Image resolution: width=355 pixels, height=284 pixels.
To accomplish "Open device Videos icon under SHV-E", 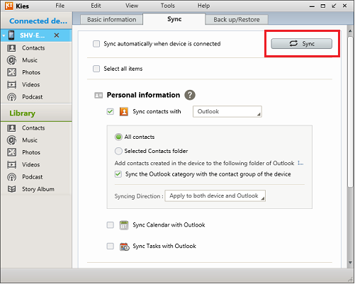I will tap(11, 84).
